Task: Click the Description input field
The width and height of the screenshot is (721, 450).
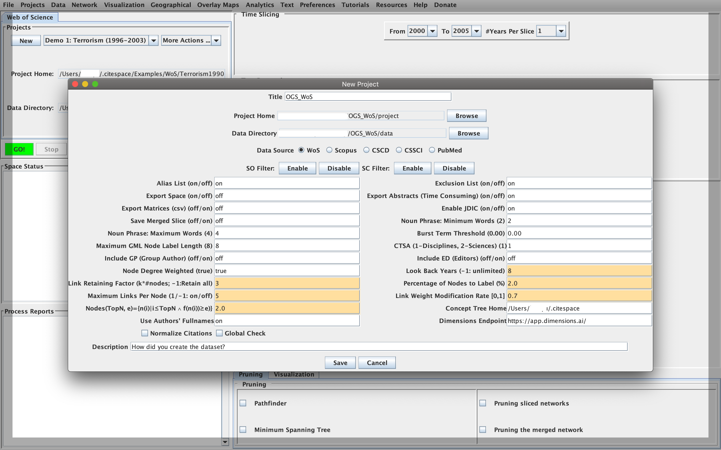Action: tap(379, 347)
